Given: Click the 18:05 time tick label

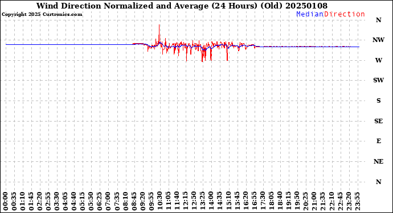Looking at the screenshot, I should coord(271,201).
